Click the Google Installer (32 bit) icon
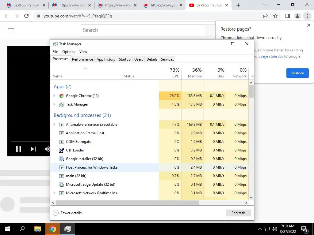This screenshot has height=235, width=314. tap(61, 159)
